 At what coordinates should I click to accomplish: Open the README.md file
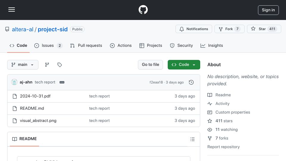click(32, 109)
